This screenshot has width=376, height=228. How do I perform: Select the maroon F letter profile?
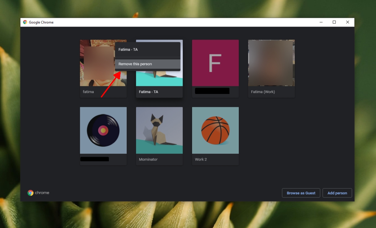215,63
